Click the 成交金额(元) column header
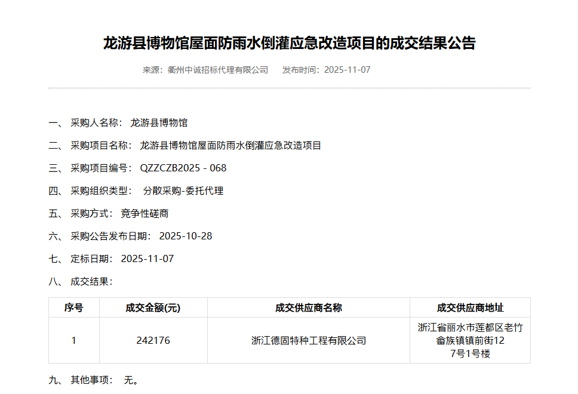Image resolution: width=578 pixels, height=394 pixels. pyautogui.click(x=153, y=308)
